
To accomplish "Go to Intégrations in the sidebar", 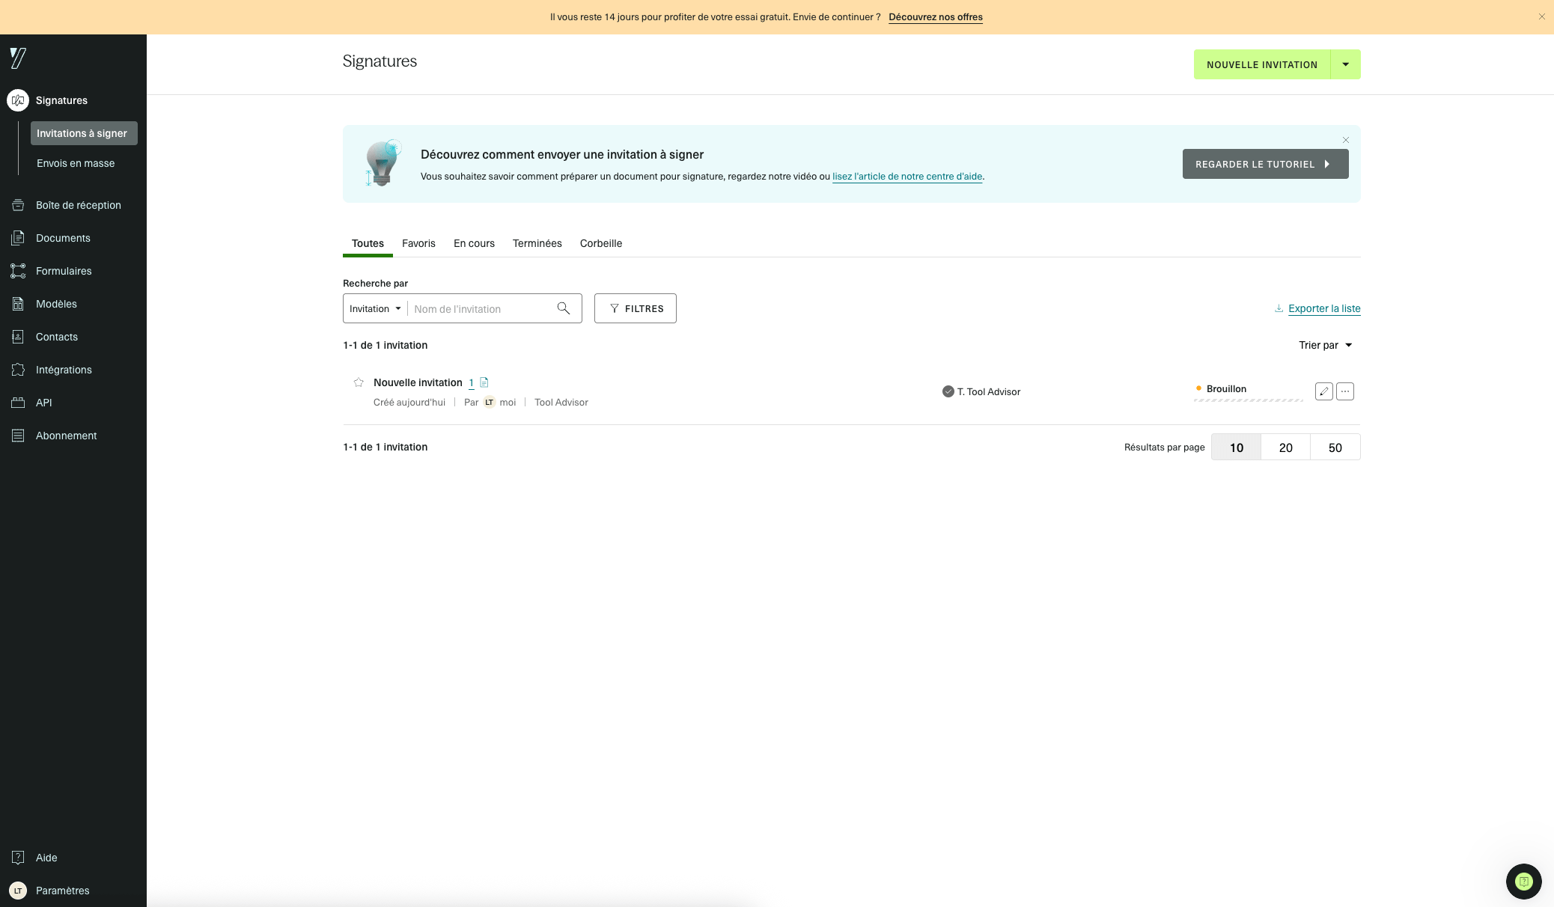I will (x=64, y=370).
